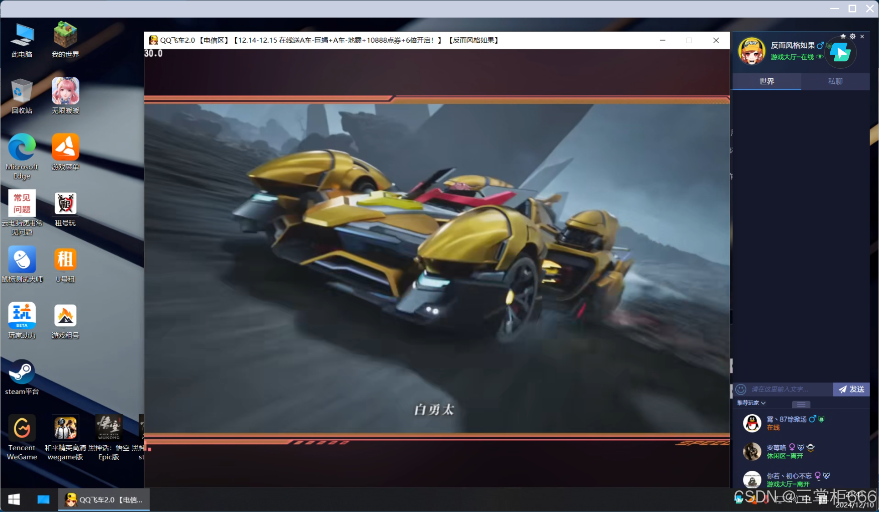
Task: Open Tencent WeGame desktop shortcut
Action: pyautogui.click(x=22, y=438)
